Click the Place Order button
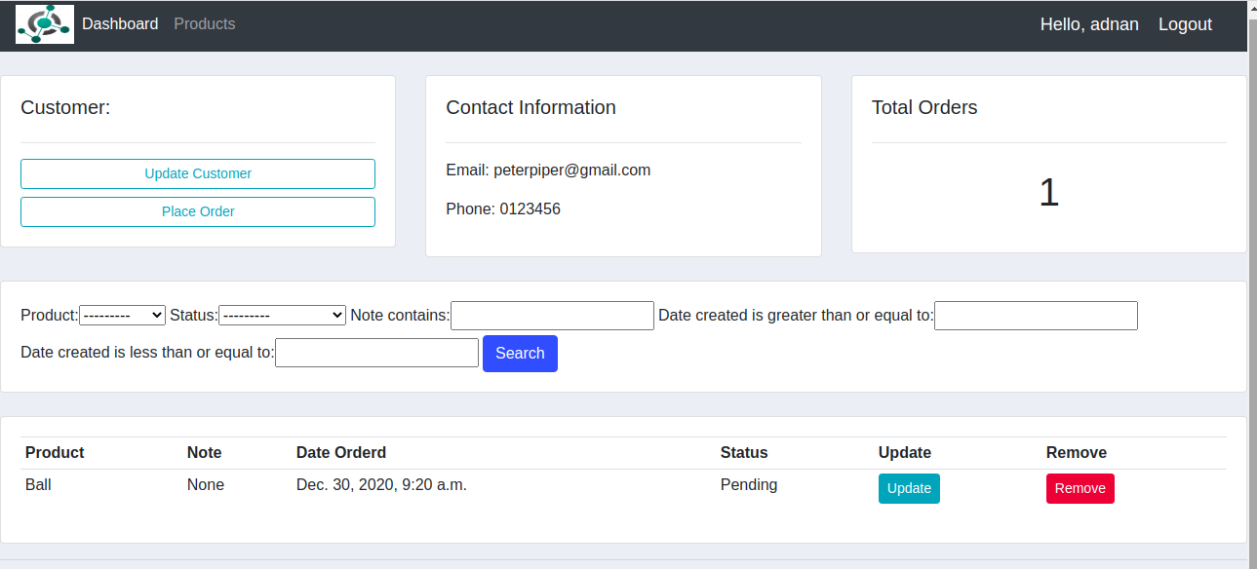The image size is (1257, 569). (197, 211)
